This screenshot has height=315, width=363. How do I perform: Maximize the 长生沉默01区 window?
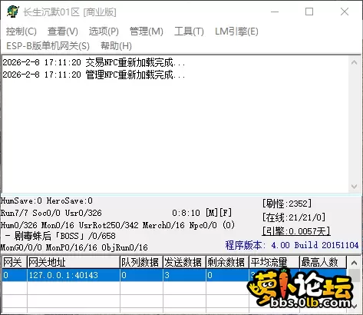point(309,12)
